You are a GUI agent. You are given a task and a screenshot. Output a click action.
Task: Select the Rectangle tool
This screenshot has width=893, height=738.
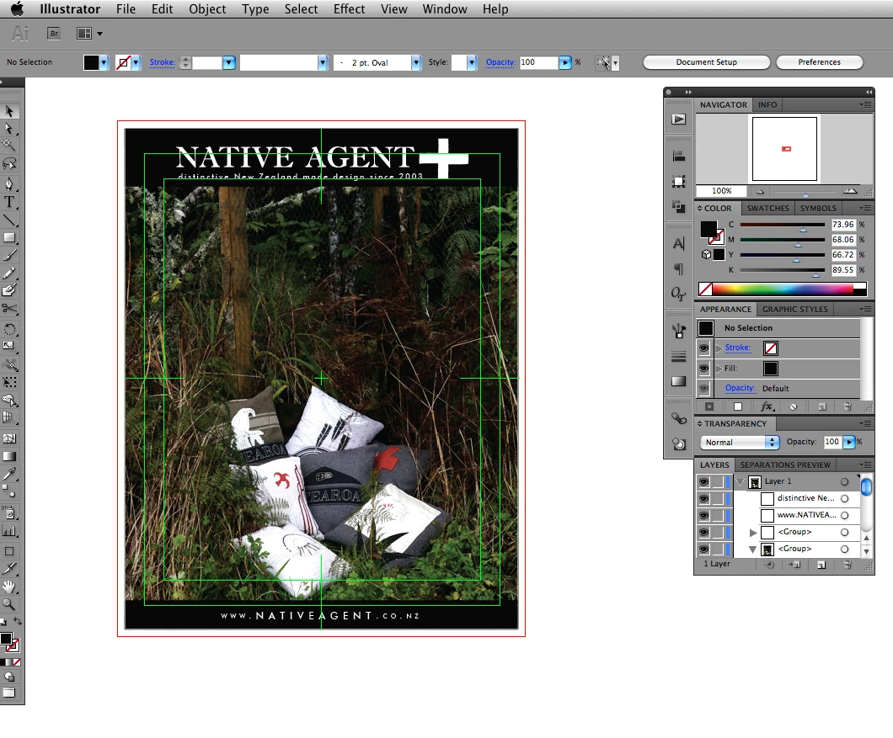(9, 238)
